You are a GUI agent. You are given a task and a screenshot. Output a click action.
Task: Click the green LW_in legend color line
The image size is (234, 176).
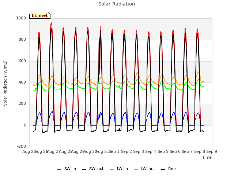112,169
